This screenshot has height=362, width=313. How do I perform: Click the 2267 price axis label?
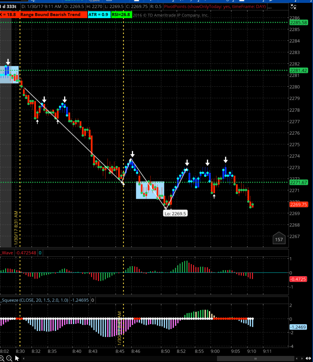(294, 236)
